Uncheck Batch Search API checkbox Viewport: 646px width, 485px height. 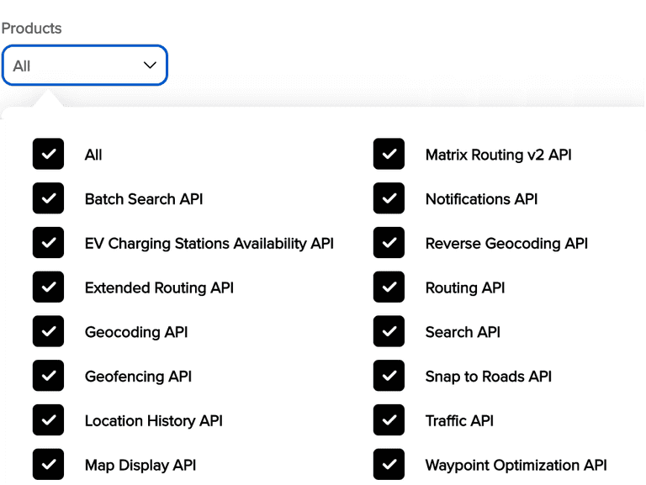click(x=49, y=199)
